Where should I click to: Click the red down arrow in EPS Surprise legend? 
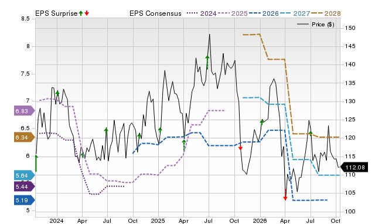pos(87,13)
